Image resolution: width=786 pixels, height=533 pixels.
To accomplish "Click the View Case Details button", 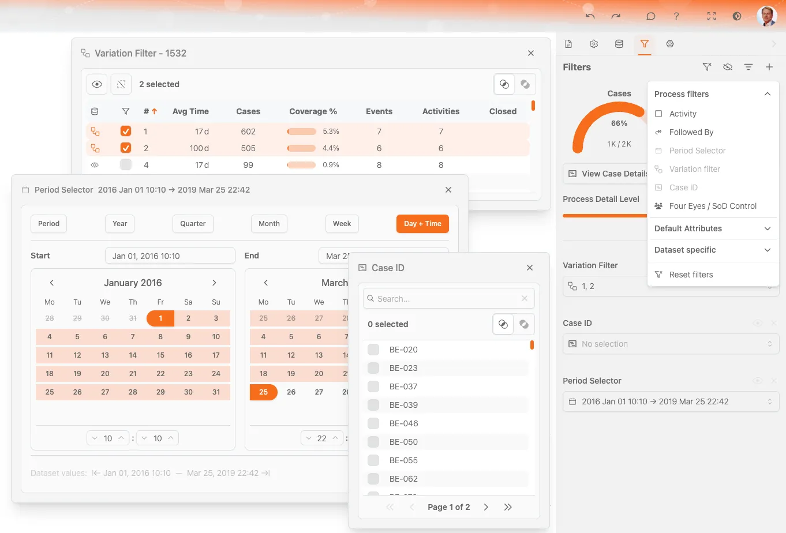I will [606, 174].
